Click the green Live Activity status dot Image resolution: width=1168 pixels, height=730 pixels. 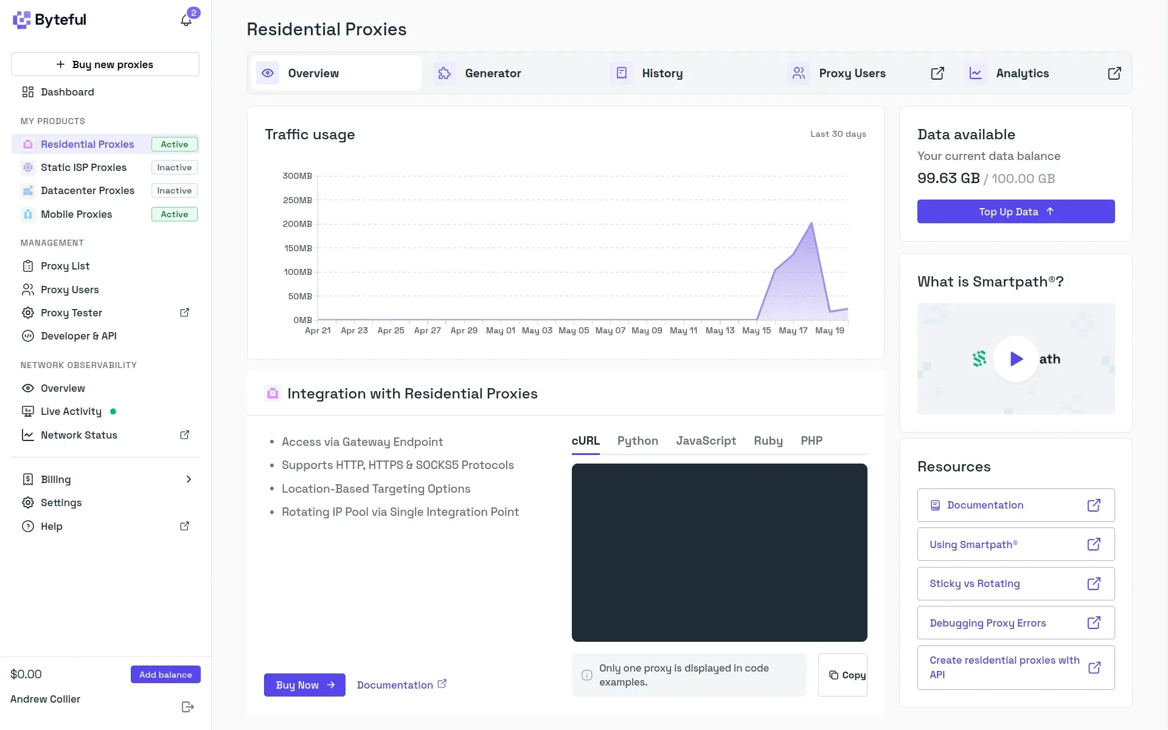(x=113, y=411)
